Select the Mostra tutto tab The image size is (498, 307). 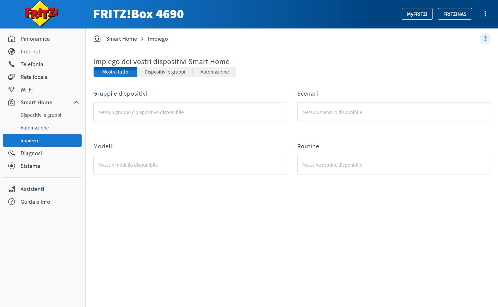115,72
